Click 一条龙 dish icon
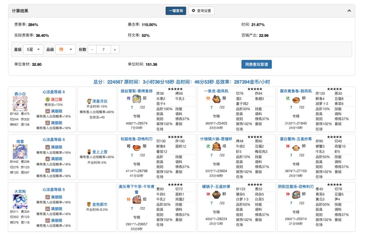Image resolution: width=371 pixels, height=242 pixels. click(216, 99)
